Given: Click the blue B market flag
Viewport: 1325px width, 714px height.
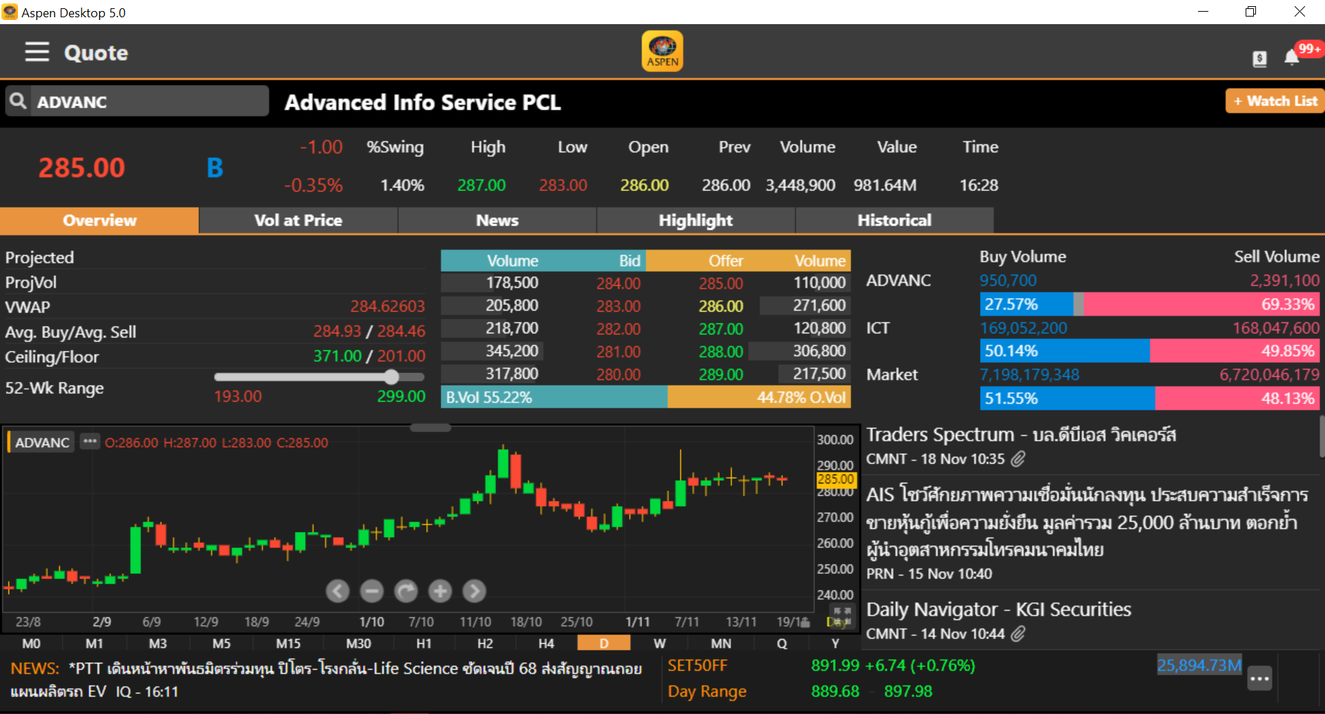Looking at the screenshot, I should [x=215, y=168].
